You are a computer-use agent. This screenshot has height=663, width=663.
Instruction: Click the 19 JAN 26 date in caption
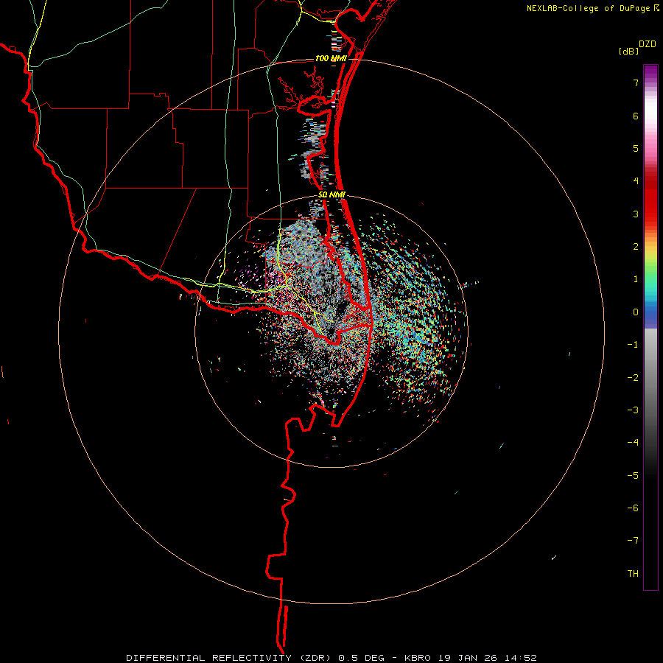point(466,658)
